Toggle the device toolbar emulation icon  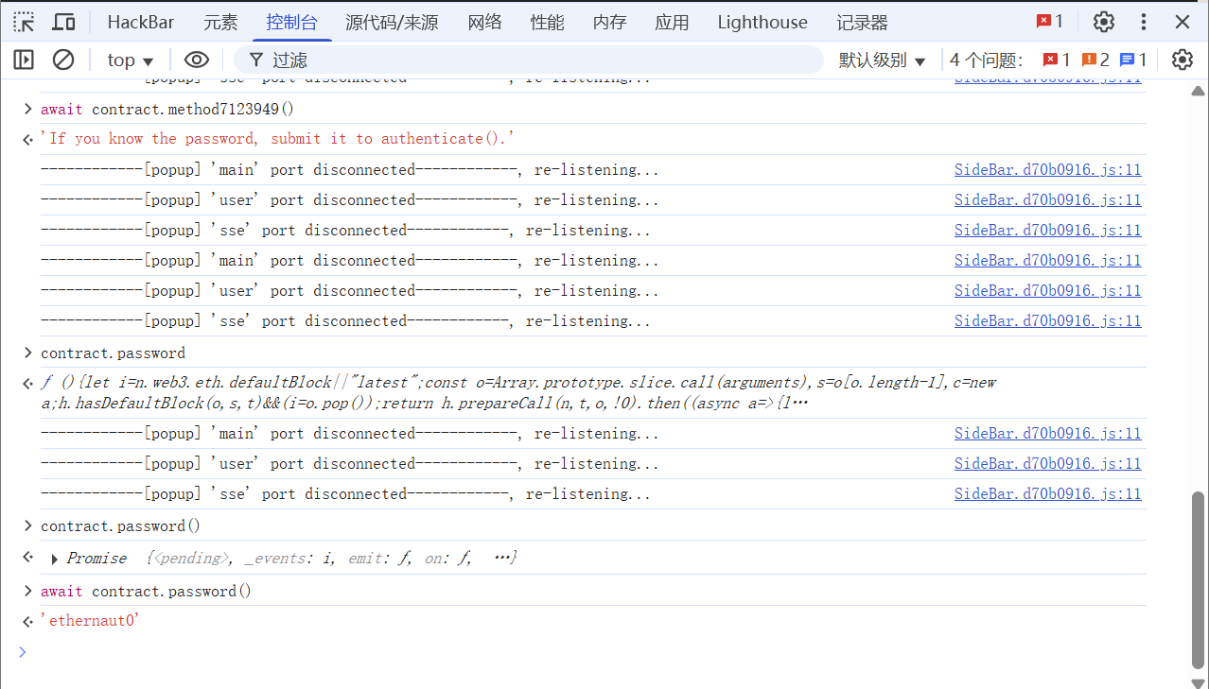pos(63,22)
